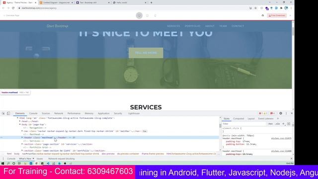Click the PORTFOLIO nav link

tap(192, 26)
